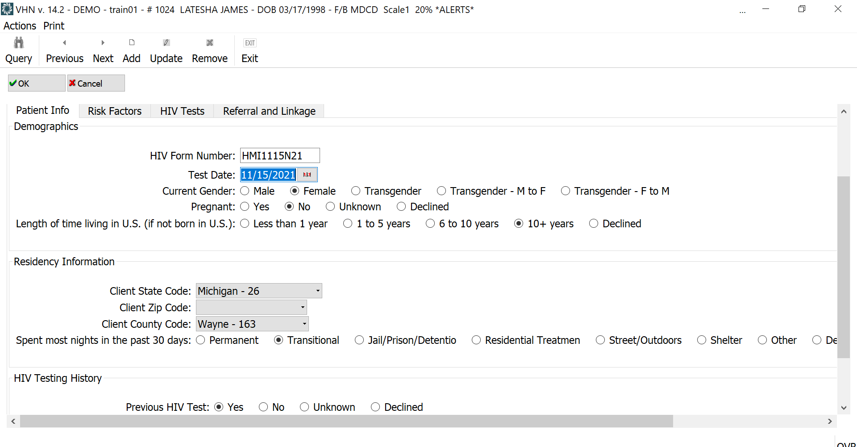Viewport: 857px width, 447px height.
Task: Click the Exit toolbar icon
Action: [250, 43]
